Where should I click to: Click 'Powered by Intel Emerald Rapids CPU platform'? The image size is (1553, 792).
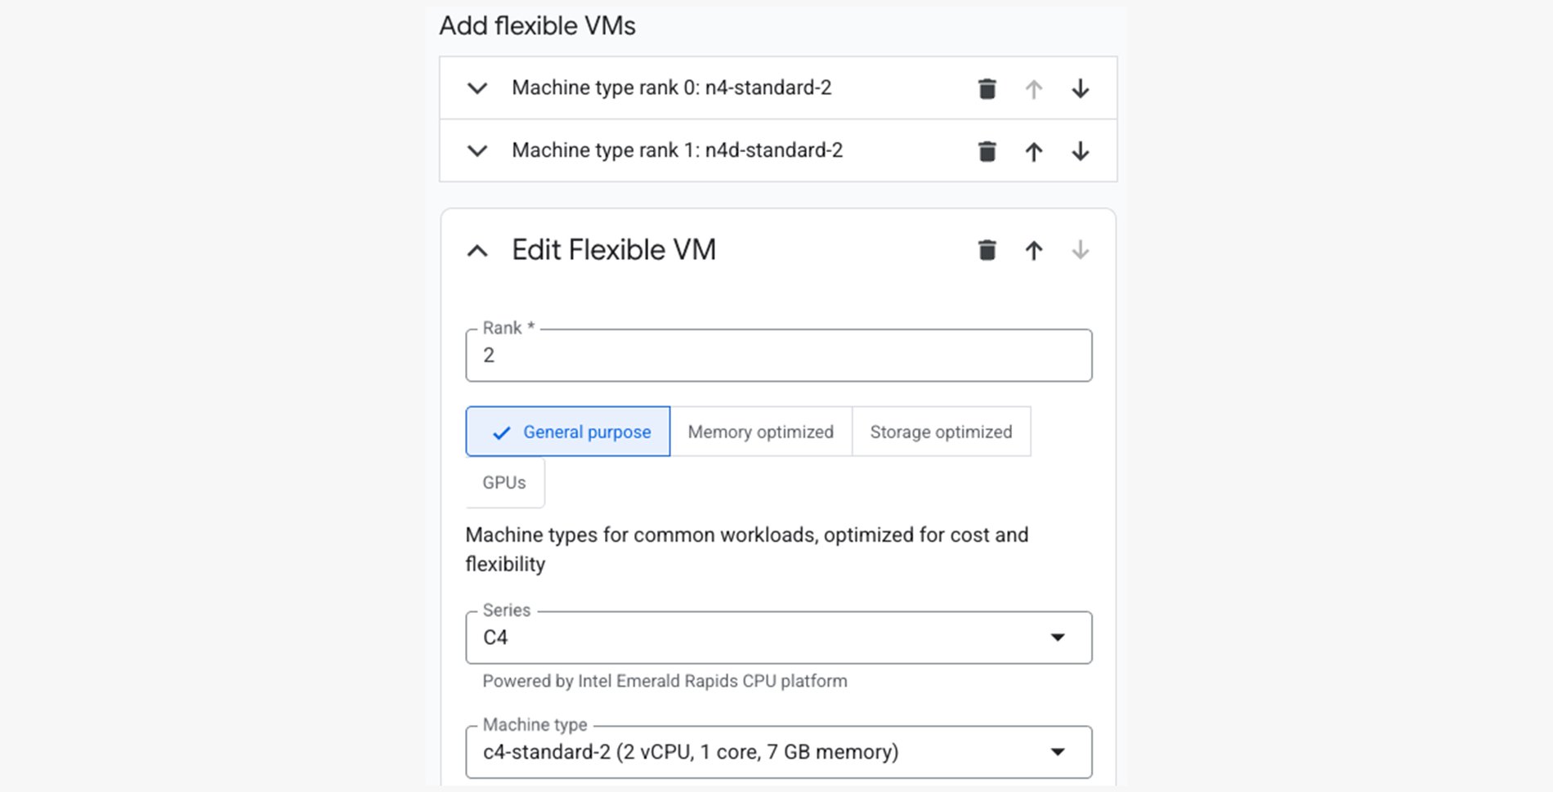[x=665, y=681]
